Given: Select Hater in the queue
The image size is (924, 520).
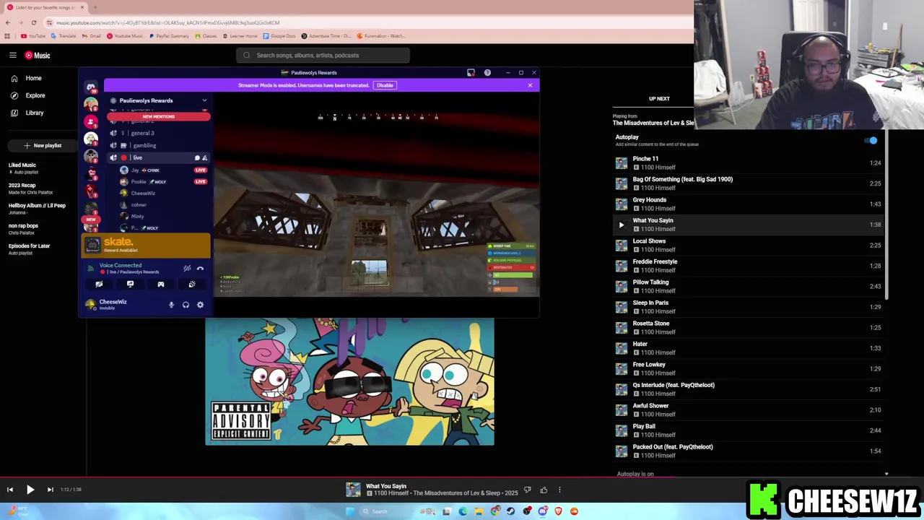Looking at the screenshot, I should [747, 348].
